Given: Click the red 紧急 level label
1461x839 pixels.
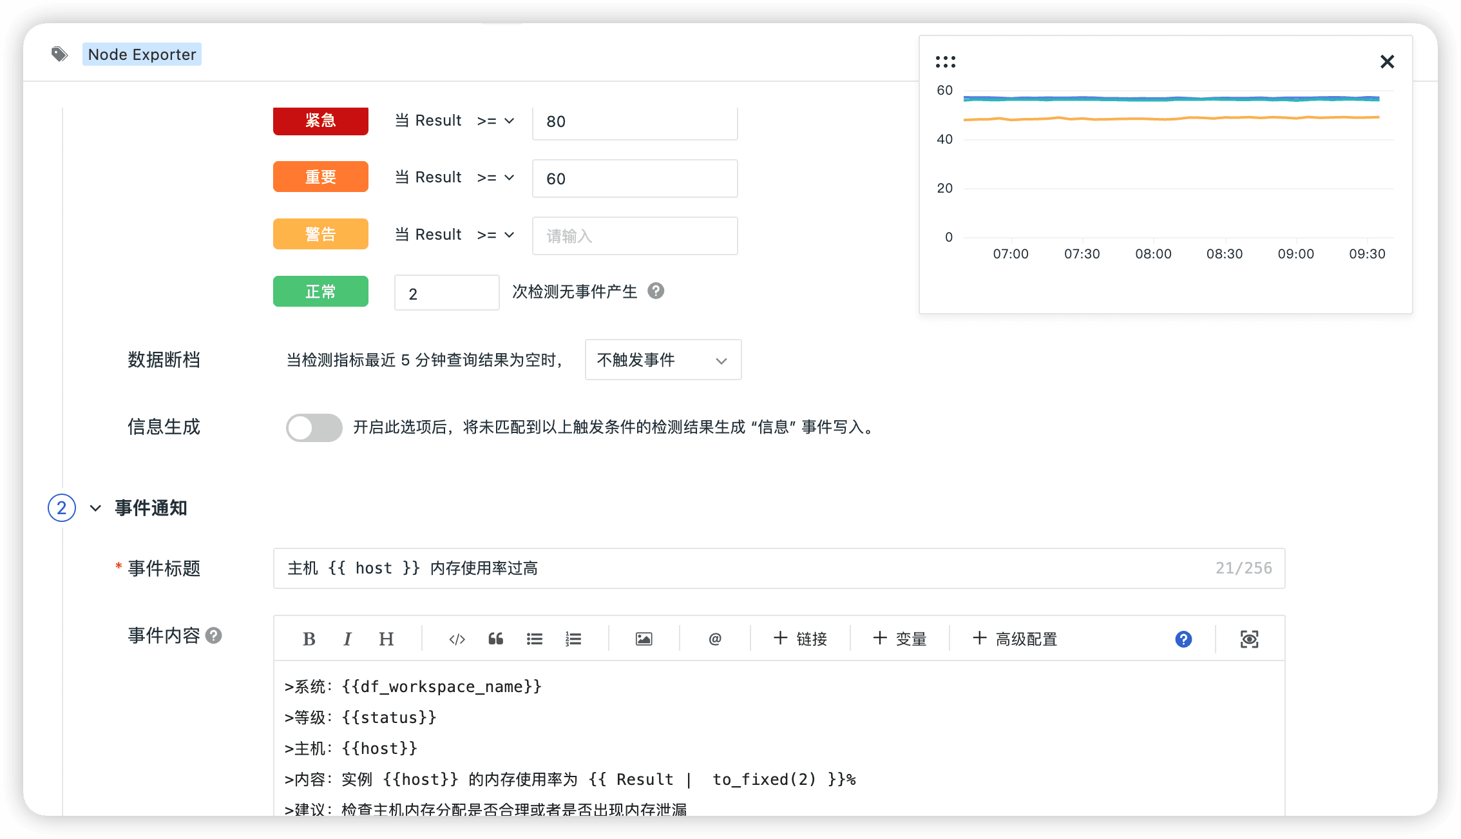Looking at the screenshot, I should [320, 121].
